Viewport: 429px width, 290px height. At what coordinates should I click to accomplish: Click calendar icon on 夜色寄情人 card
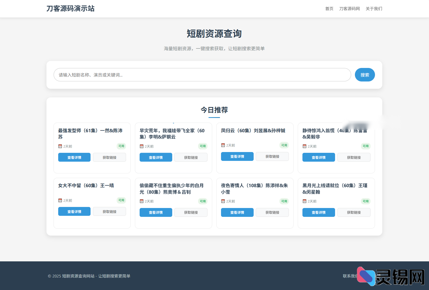click(223, 201)
